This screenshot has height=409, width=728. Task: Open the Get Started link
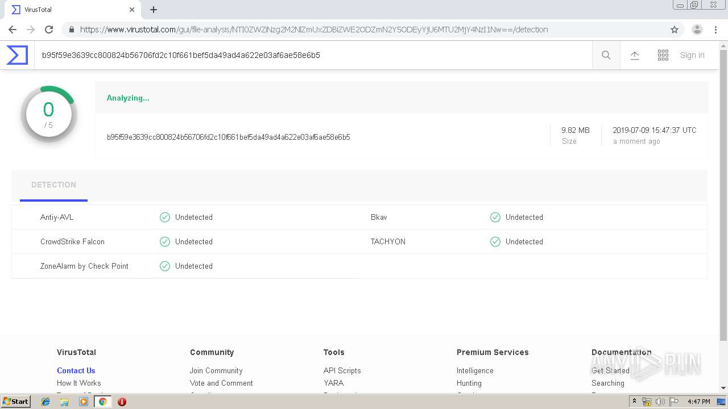[x=610, y=370]
